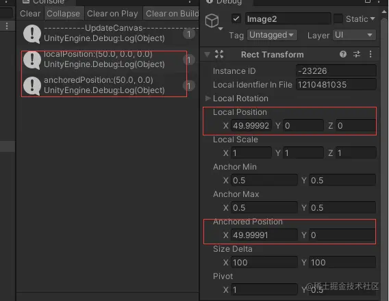Toggle the Image2 active checkbox
Image resolution: width=389 pixels, height=301 pixels.
tap(236, 19)
